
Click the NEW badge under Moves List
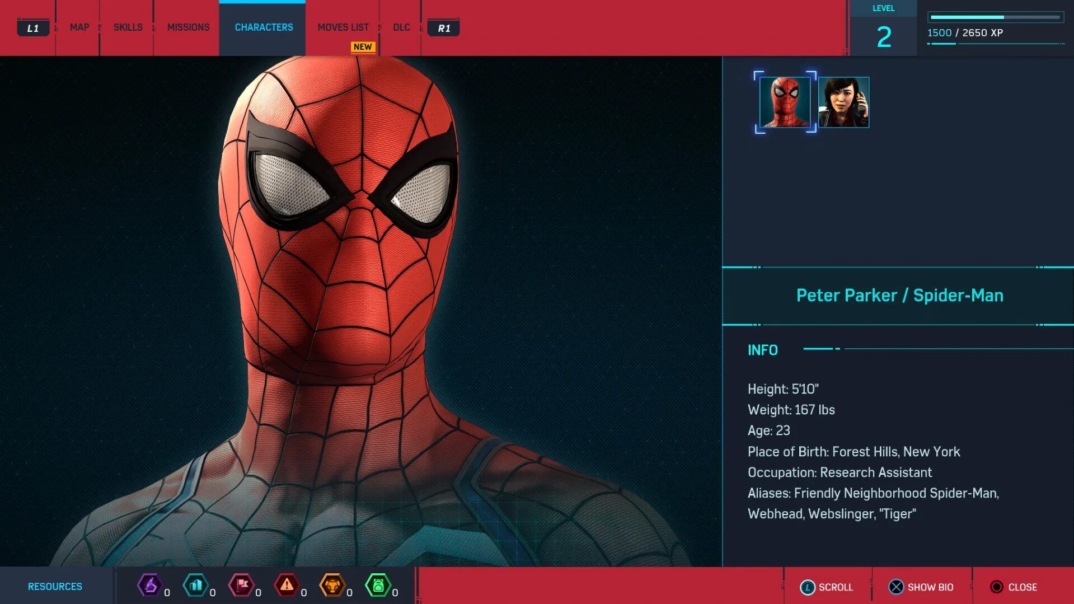[363, 47]
